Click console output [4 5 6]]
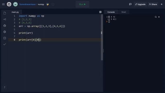Viewport: 165px width, 93px height. tap(112, 19)
